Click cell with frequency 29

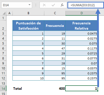[x=55, y=53]
